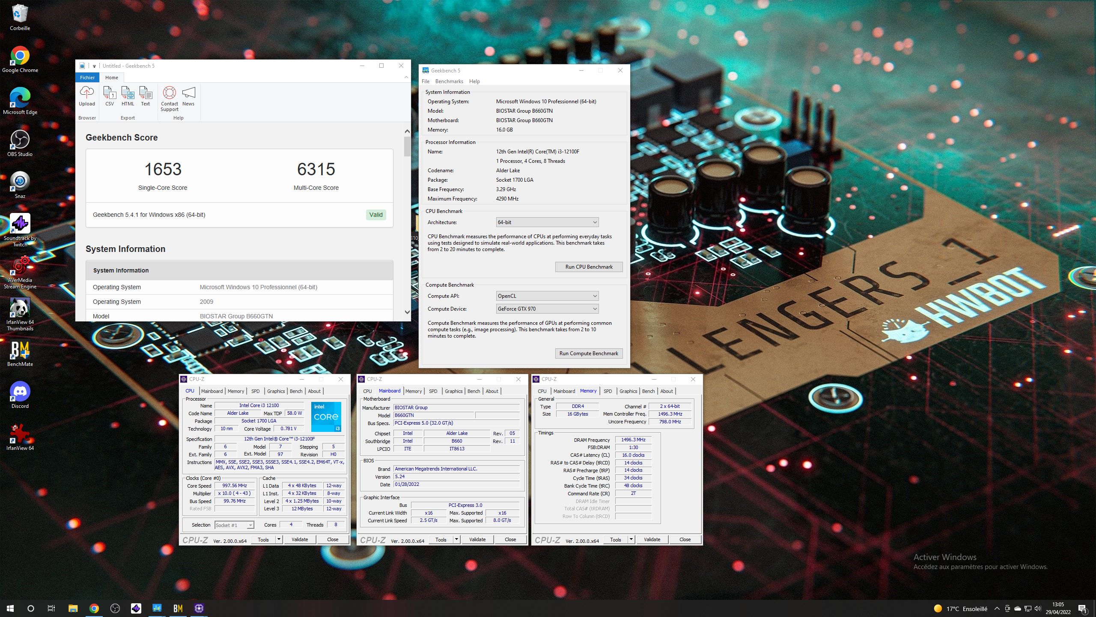Screen dimensions: 1096x617
Task: Click the clock showing 13:05 in taskbar
Action: point(1058,608)
